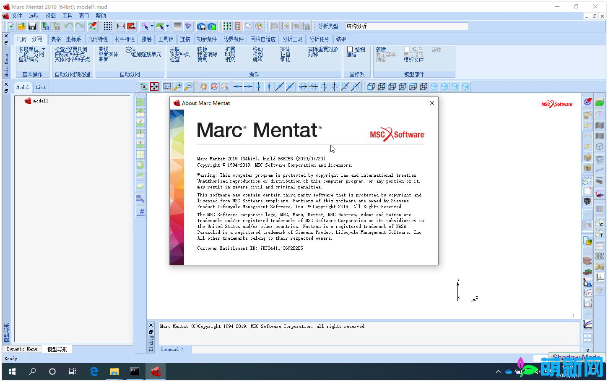Click the calculator icon in toolbar
The image size is (608, 382).
[238, 26]
